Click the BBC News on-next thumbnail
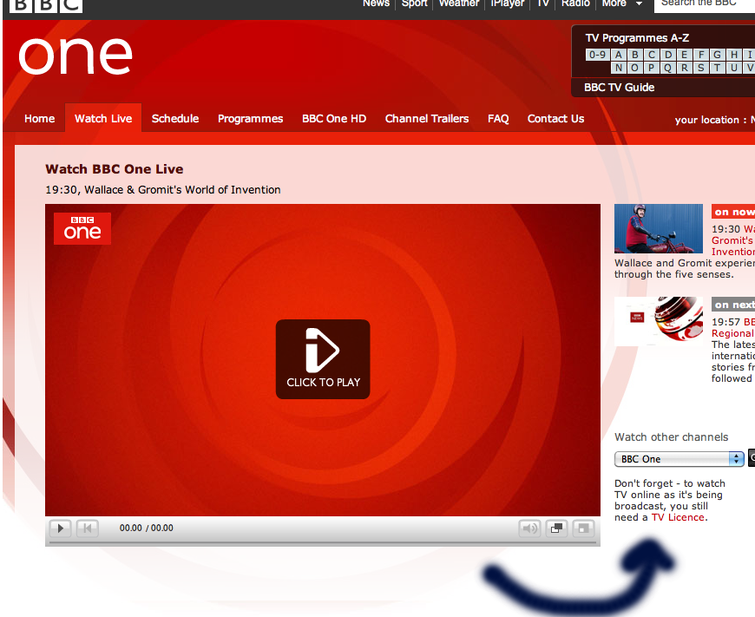The height and width of the screenshot is (617, 755). click(658, 321)
